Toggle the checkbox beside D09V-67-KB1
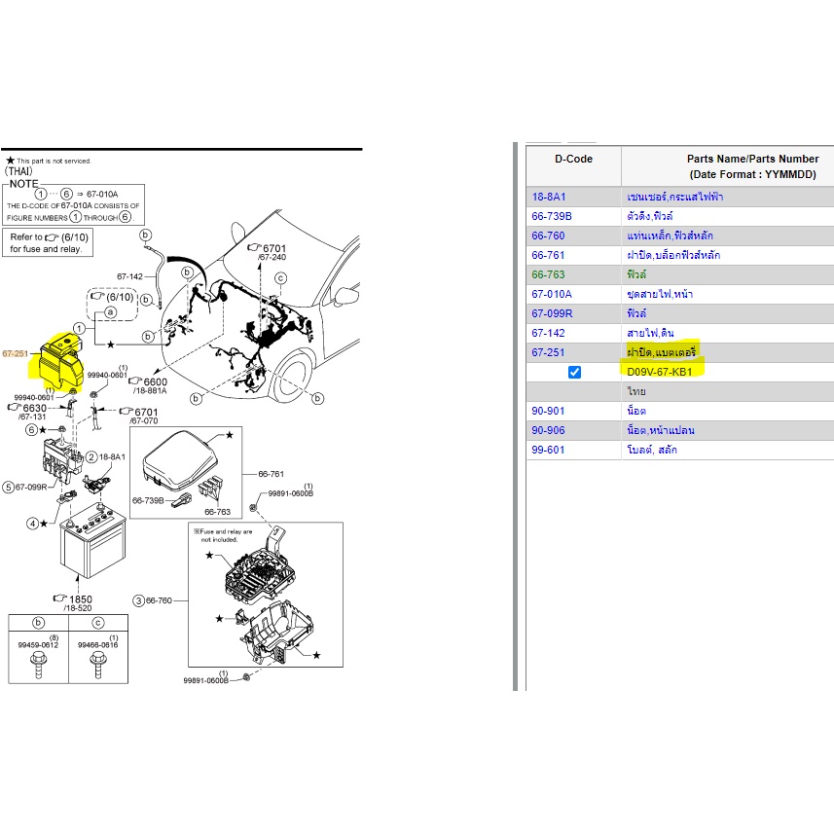The image size is (834, 834). [x=574, y=372]
